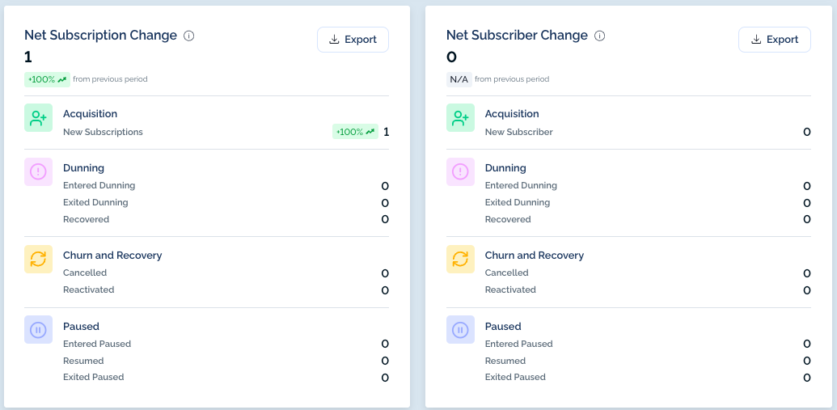
Task: Select Dunning alert icon in Subscription Change card
Action: click(39, 171)
